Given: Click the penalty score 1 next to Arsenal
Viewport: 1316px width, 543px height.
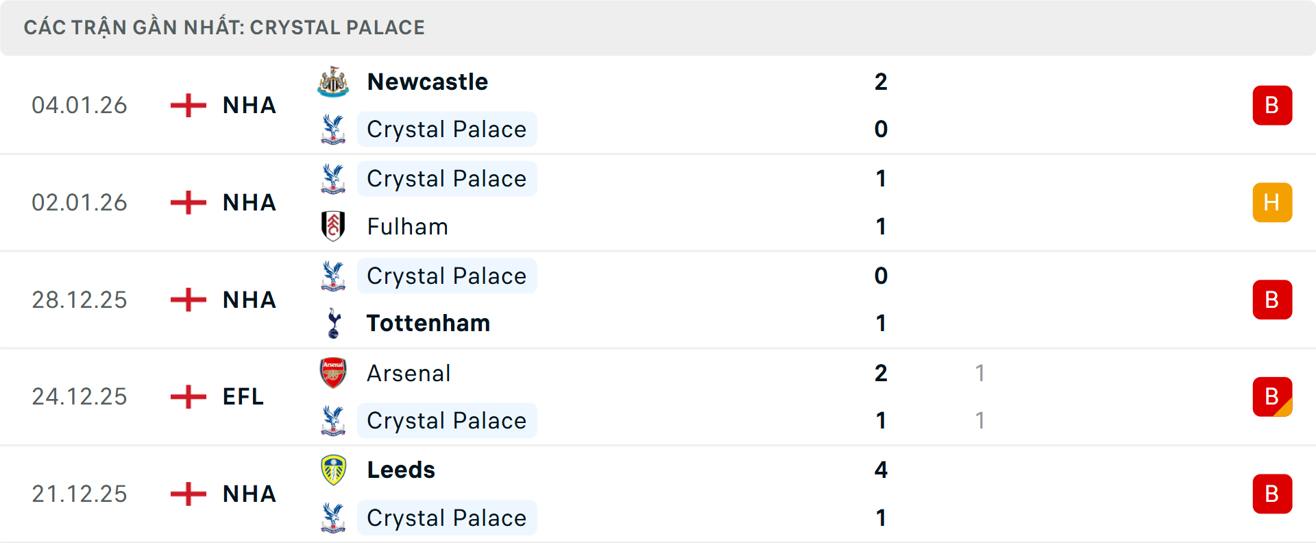Looking at the screenshot, I should pos(980,373).
